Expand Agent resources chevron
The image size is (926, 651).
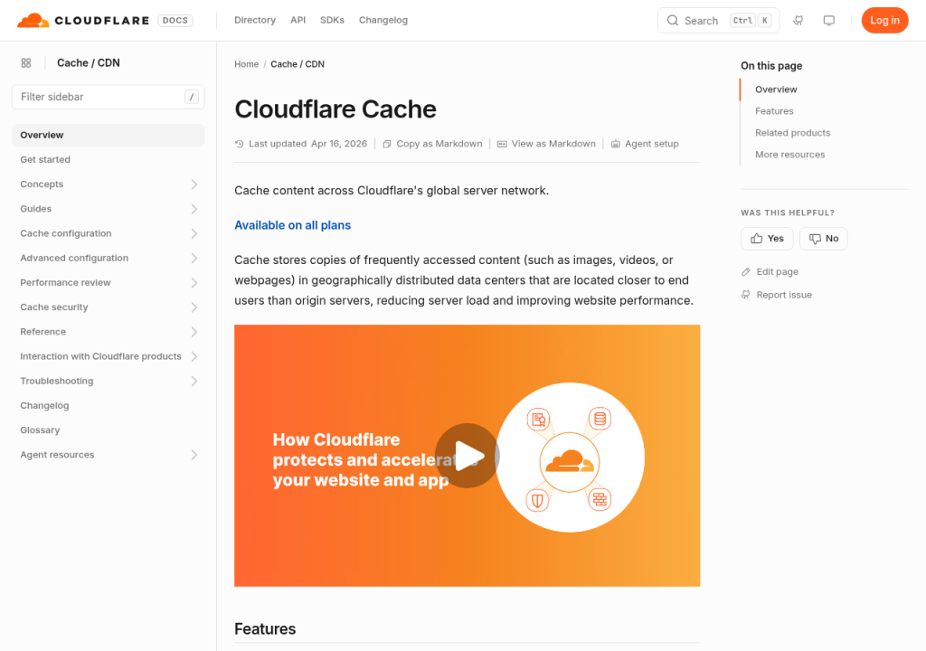pos(194,455)
